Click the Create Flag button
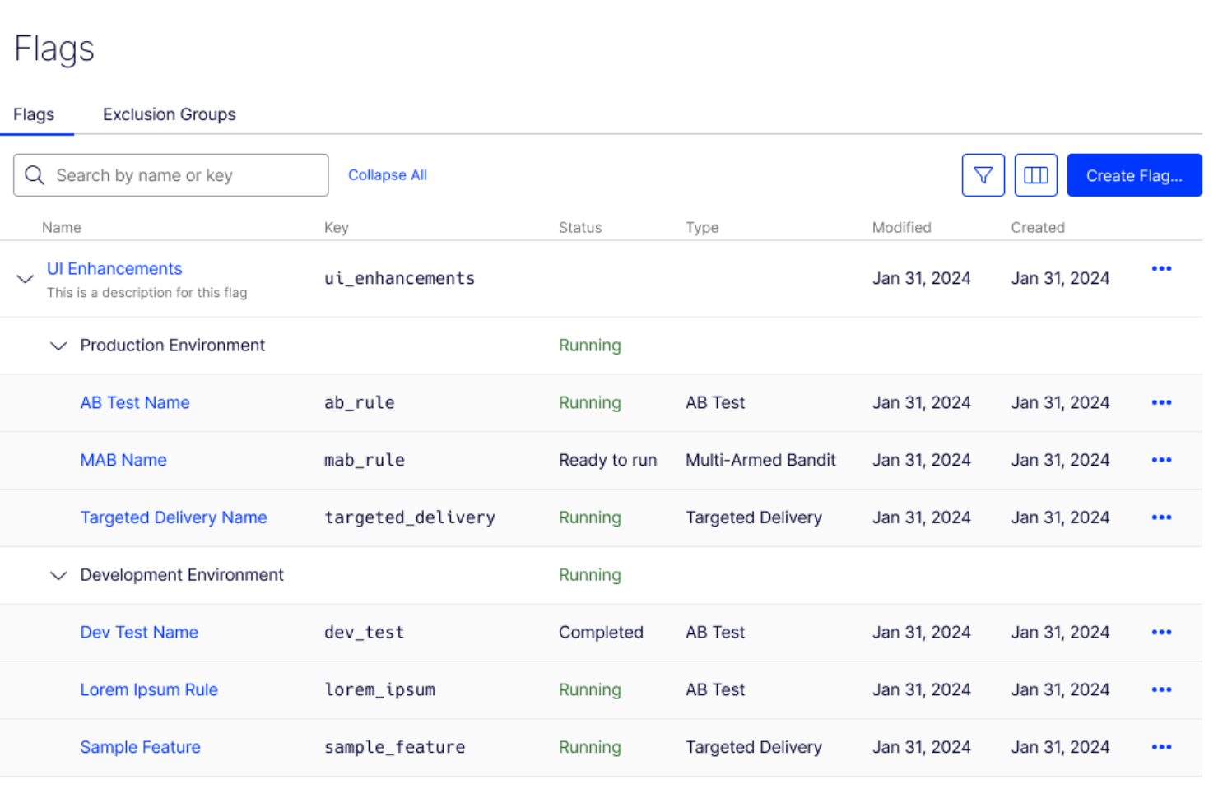The width and height of the screenshot is (1218, 812). [1134, 174]
